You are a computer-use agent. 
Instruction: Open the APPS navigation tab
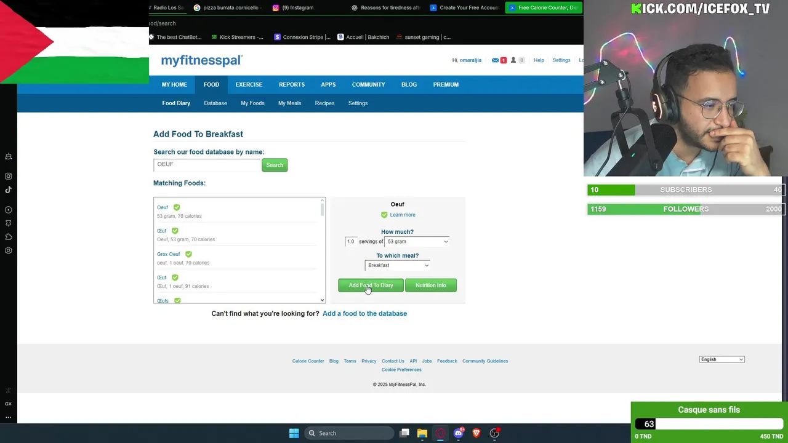coord(328,85)
